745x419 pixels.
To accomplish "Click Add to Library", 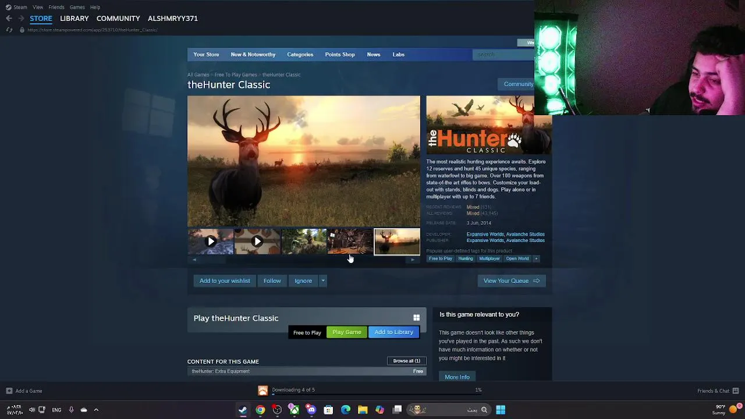I will tap(394, 332).
